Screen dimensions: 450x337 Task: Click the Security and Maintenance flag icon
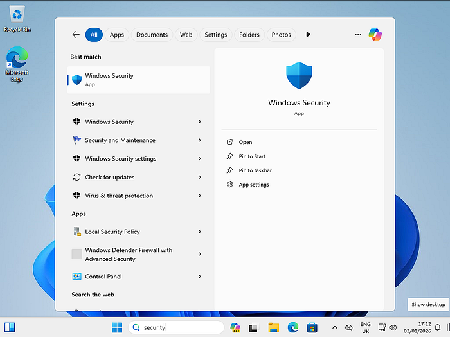click(x=76, y=140)
